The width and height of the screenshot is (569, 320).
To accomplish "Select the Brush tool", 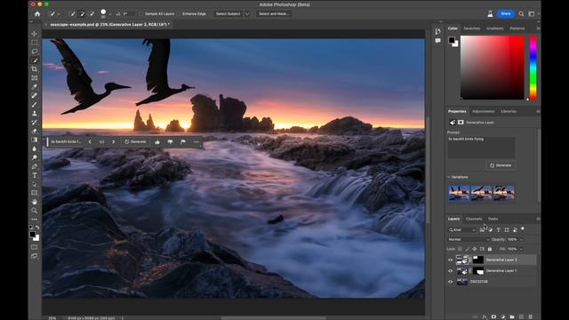I will pyautogui.click(x=35, y=105).
